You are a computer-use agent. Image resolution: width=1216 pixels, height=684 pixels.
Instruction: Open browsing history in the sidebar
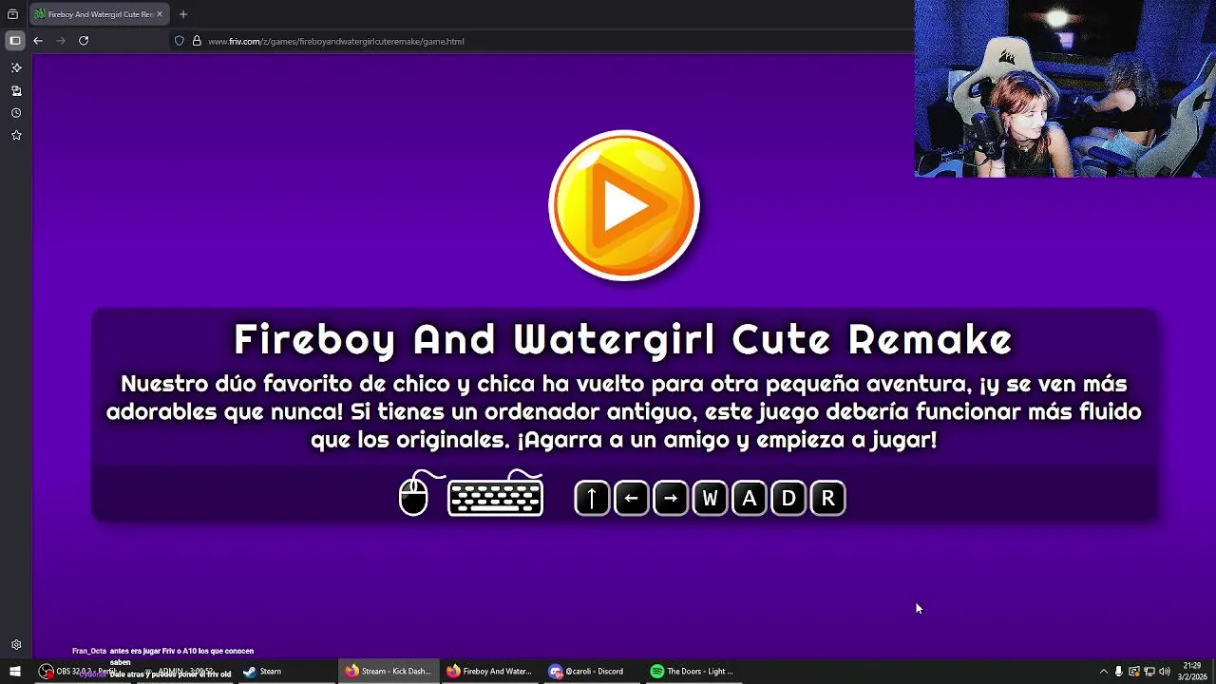tap(16, 113)
